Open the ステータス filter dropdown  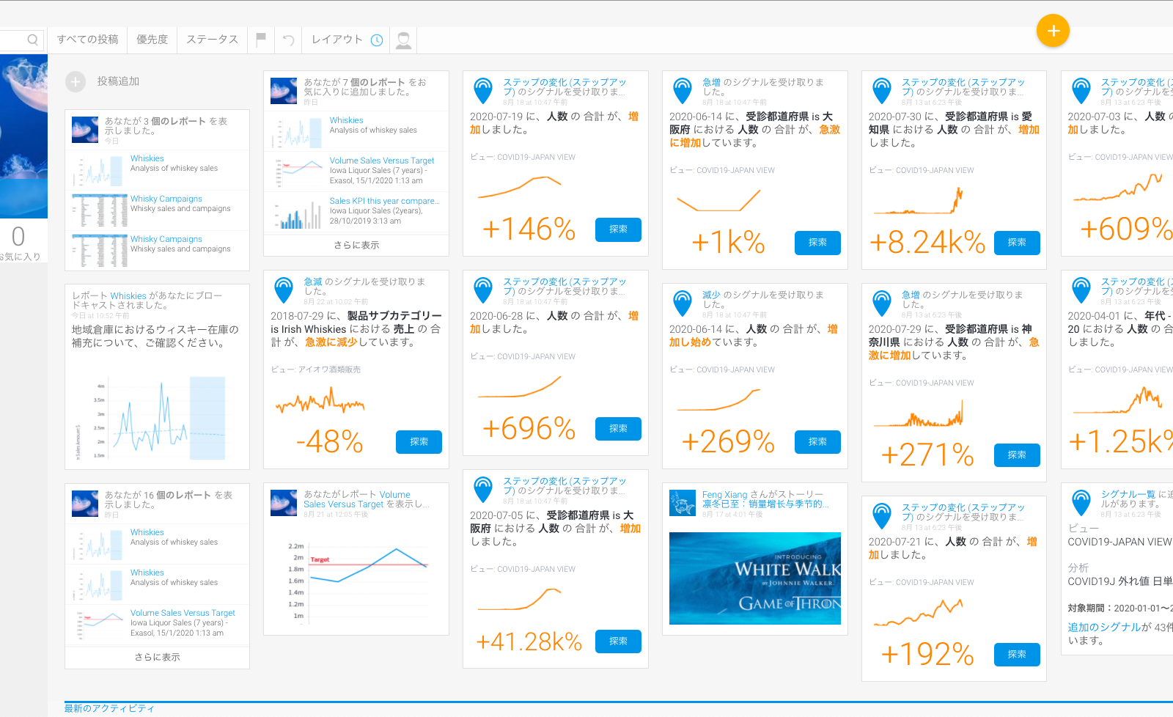click(212, 40)
